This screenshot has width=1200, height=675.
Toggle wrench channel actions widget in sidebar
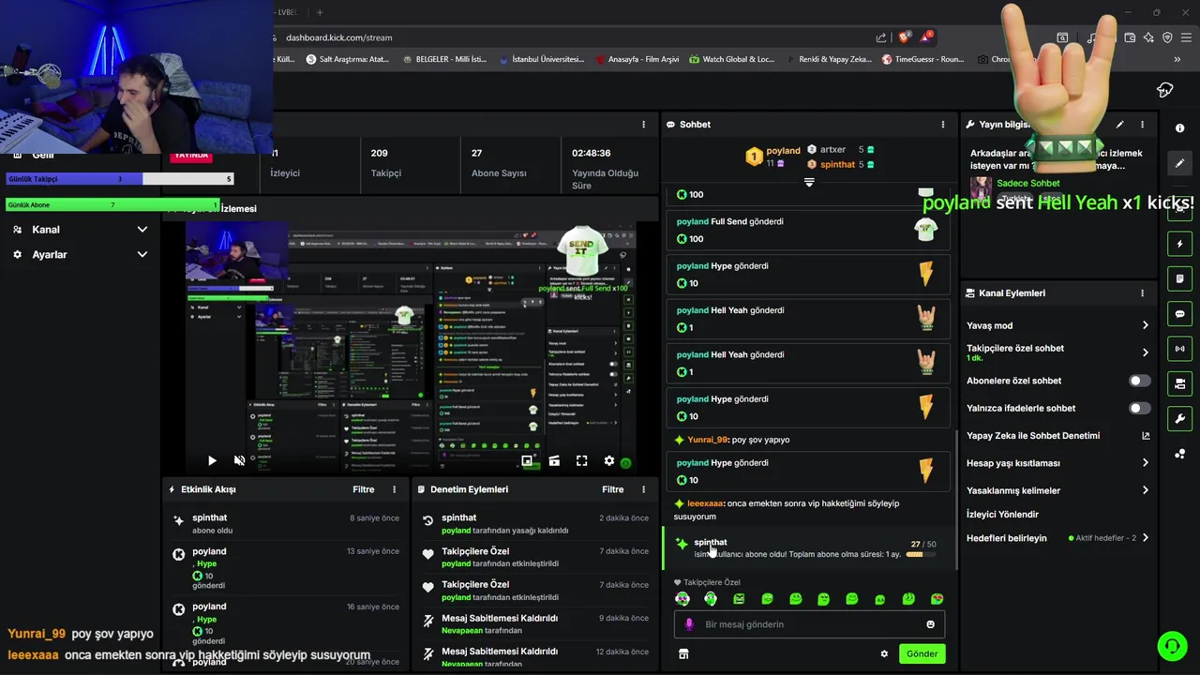pos(1179,418)
